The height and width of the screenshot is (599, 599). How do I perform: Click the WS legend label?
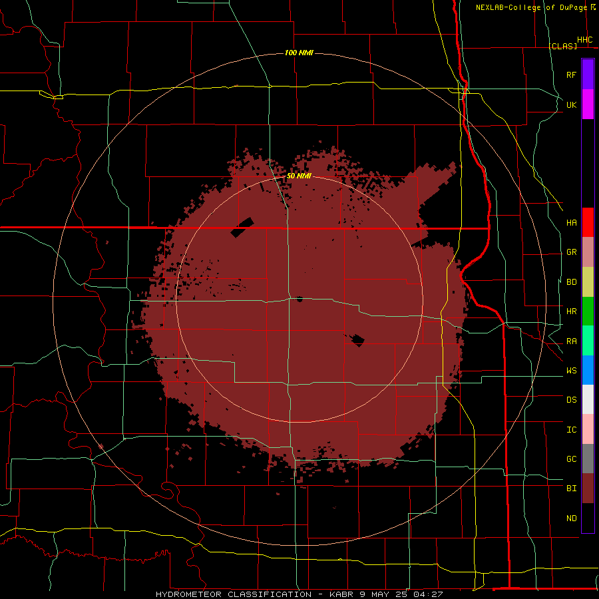(571, 371)
